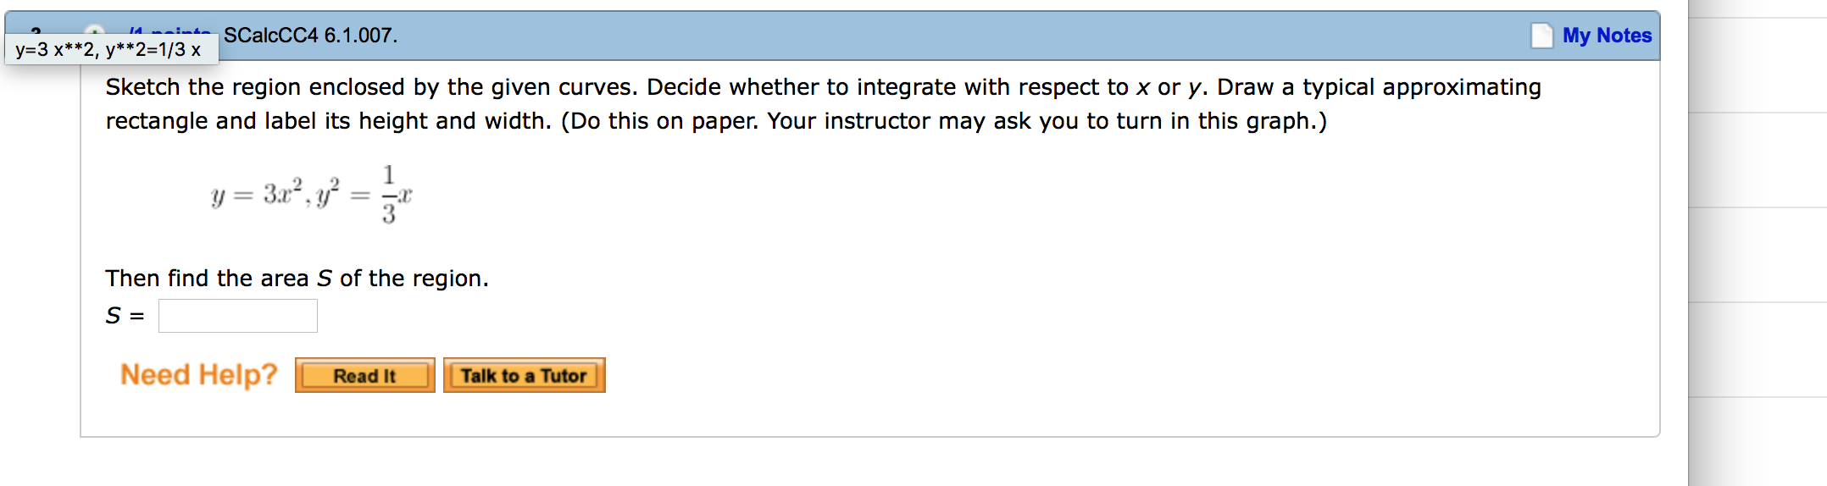Click the Need Help? label

(x=199, y=374)
